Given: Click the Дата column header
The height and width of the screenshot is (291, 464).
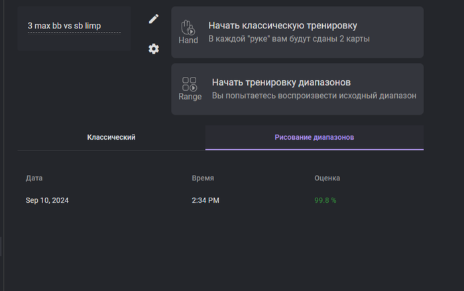Looking at the screenshot, I should tap(34, 178).
